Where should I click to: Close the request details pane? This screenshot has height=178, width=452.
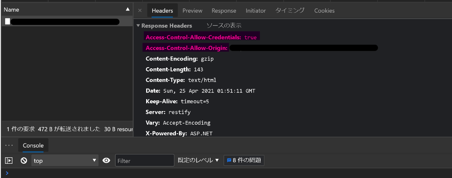pyautogui.click(x=140, y=11)
